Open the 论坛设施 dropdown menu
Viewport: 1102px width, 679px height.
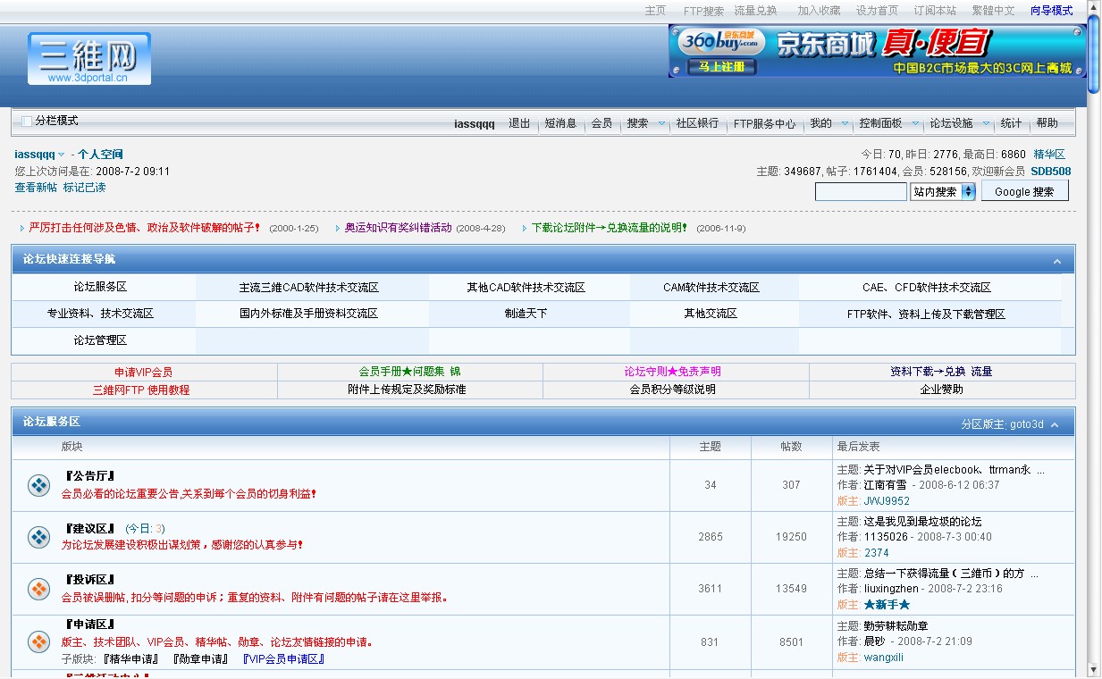[987, 123]
